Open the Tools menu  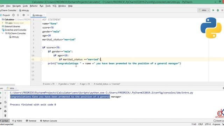pyautogui.click(x=48, y=6)
